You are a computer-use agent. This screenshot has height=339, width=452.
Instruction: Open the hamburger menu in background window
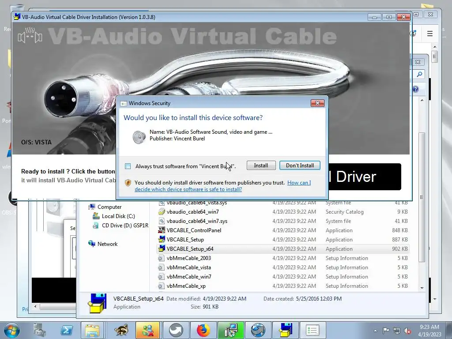(x=430, y=34)
